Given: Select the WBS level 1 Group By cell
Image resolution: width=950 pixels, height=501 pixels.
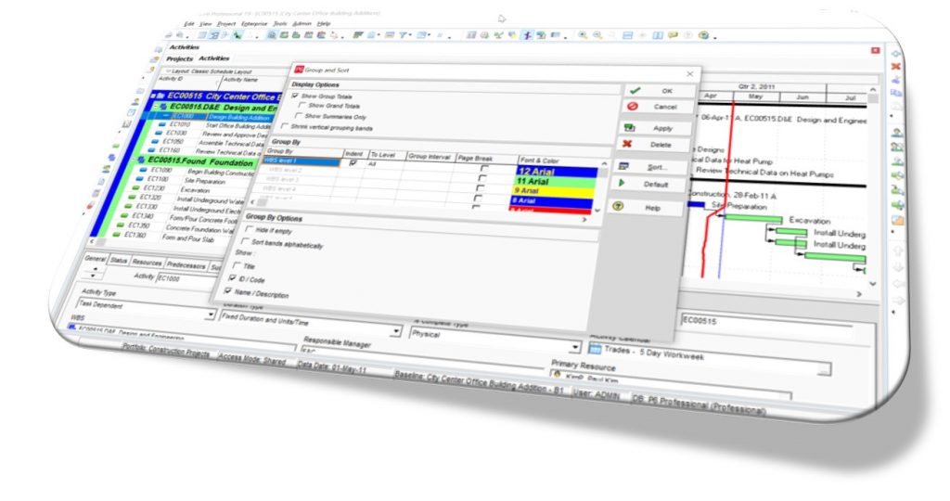Looking at the screenshot, I should (302, 161).
